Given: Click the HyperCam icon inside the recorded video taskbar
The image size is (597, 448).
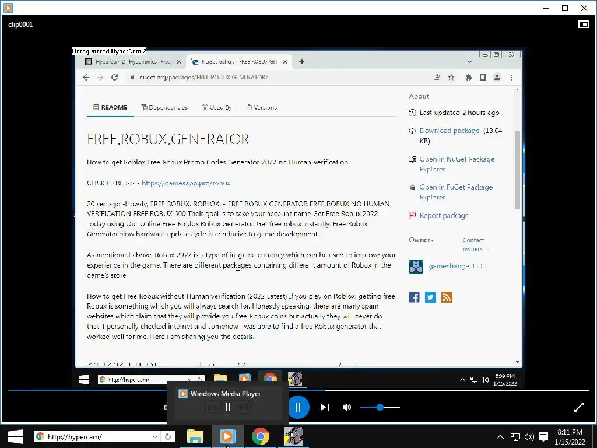Looking at the screenshot, I should tap(294, 379).
